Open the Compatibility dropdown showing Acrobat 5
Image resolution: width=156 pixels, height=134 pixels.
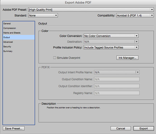(x=135, y=15)
